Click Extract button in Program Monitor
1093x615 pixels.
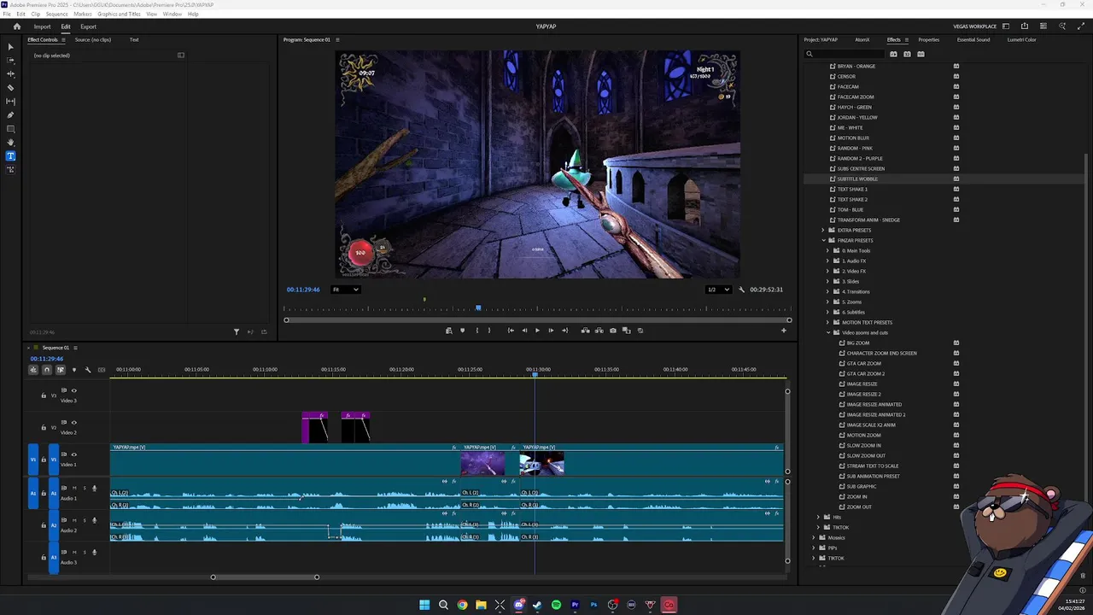[x=599, y=331]
